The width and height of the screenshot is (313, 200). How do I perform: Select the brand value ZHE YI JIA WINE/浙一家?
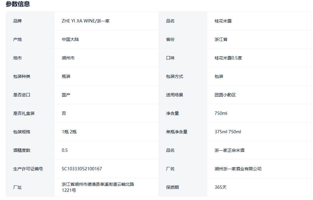point(86,21)
